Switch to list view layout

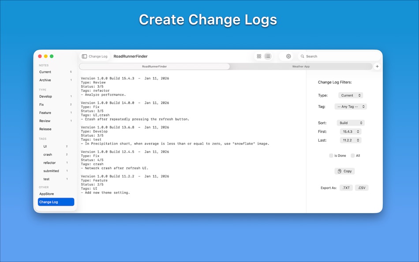click(268, 56)
